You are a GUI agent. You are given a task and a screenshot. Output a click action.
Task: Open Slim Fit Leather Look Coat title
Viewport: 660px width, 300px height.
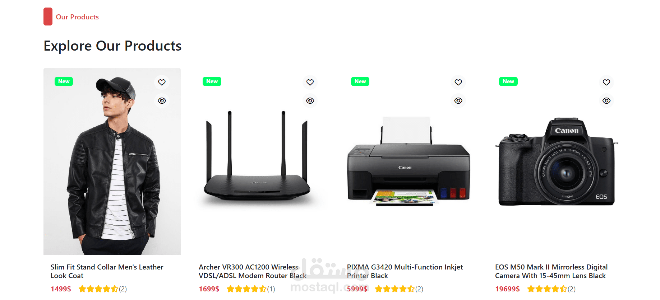click(x=107, y=271)
